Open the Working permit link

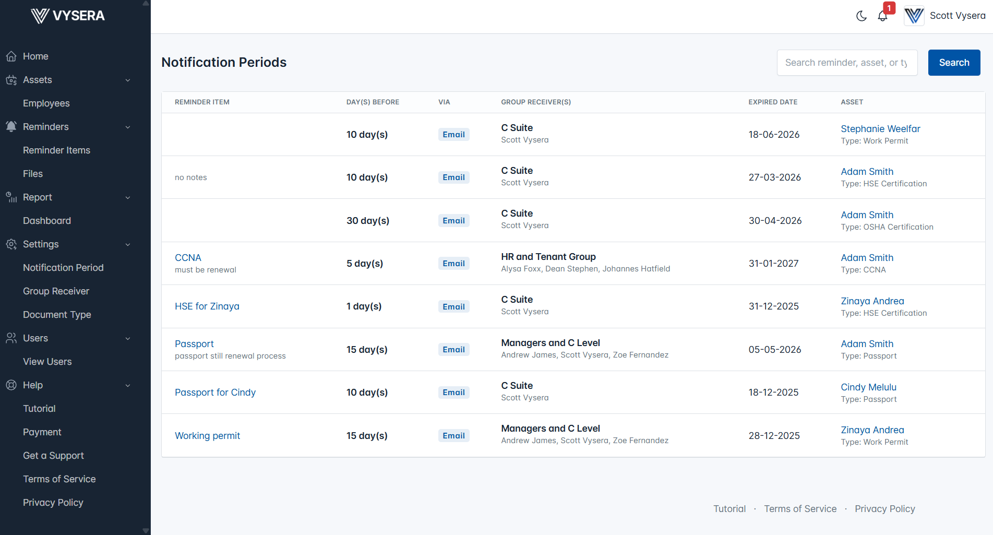207,436
